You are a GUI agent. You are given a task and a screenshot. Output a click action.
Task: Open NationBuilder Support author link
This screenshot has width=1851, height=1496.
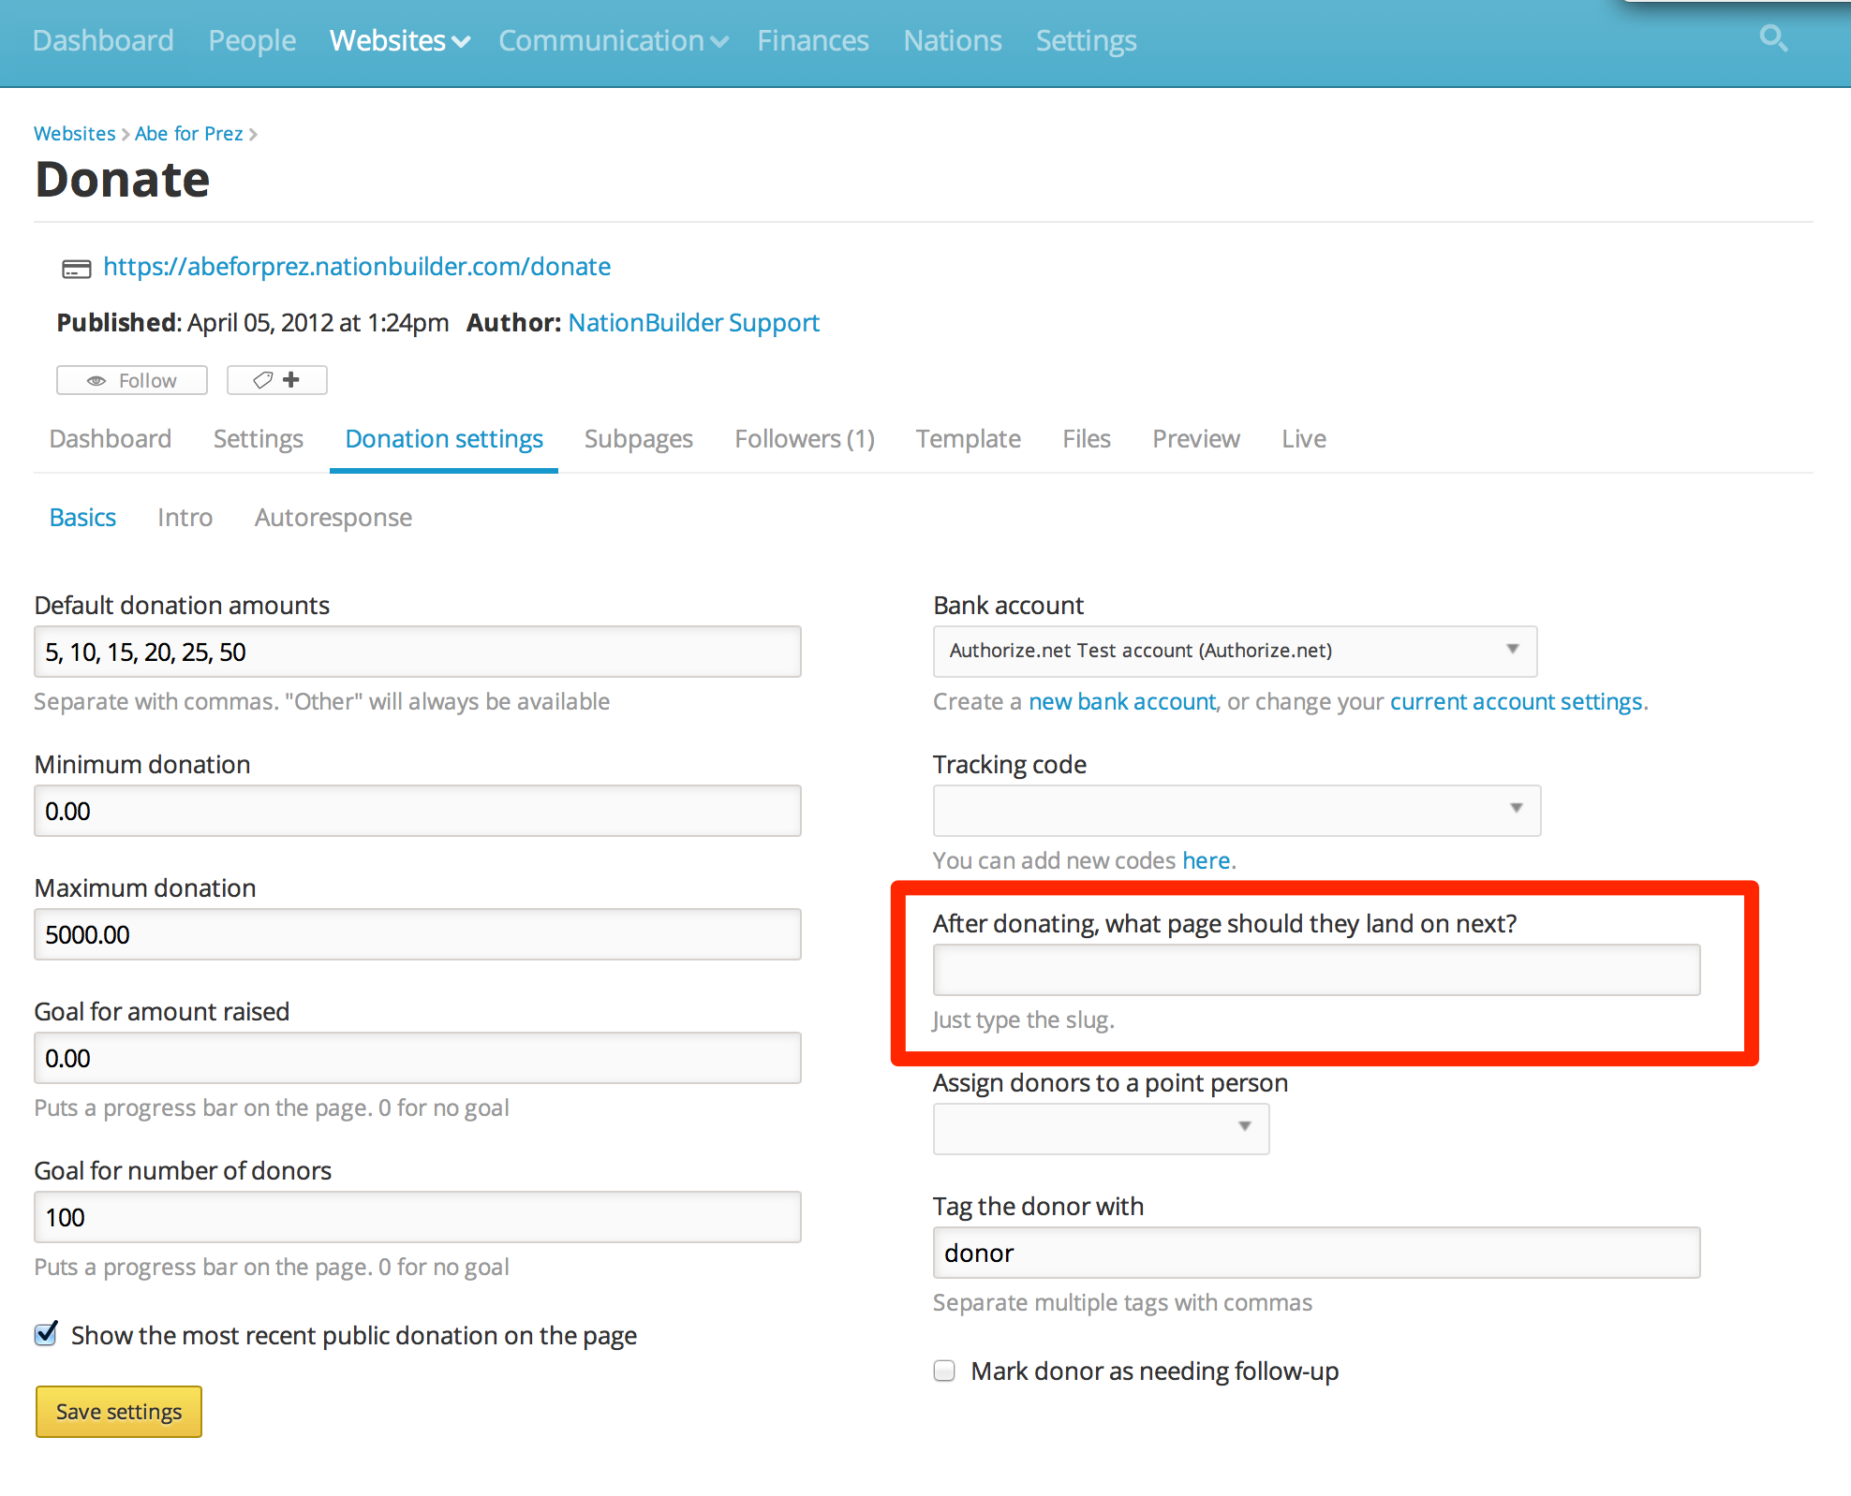pos(694,322)
